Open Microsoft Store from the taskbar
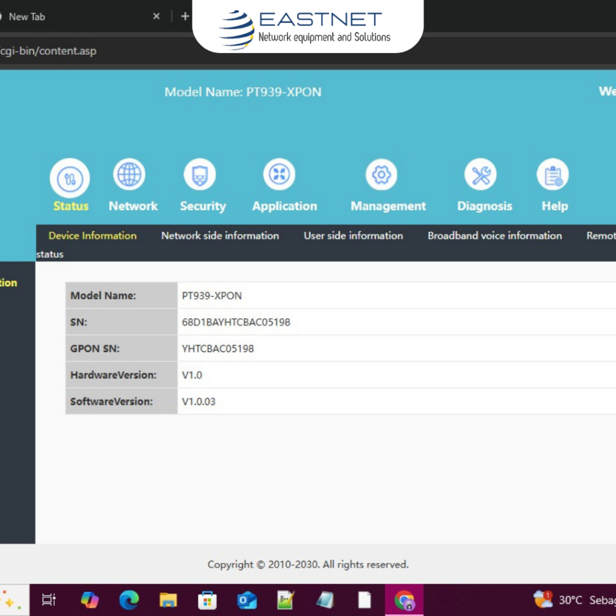The image size is (616, 616). [207, 600]
